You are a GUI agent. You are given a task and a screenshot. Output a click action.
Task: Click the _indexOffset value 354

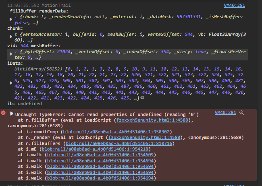point(165,52)
